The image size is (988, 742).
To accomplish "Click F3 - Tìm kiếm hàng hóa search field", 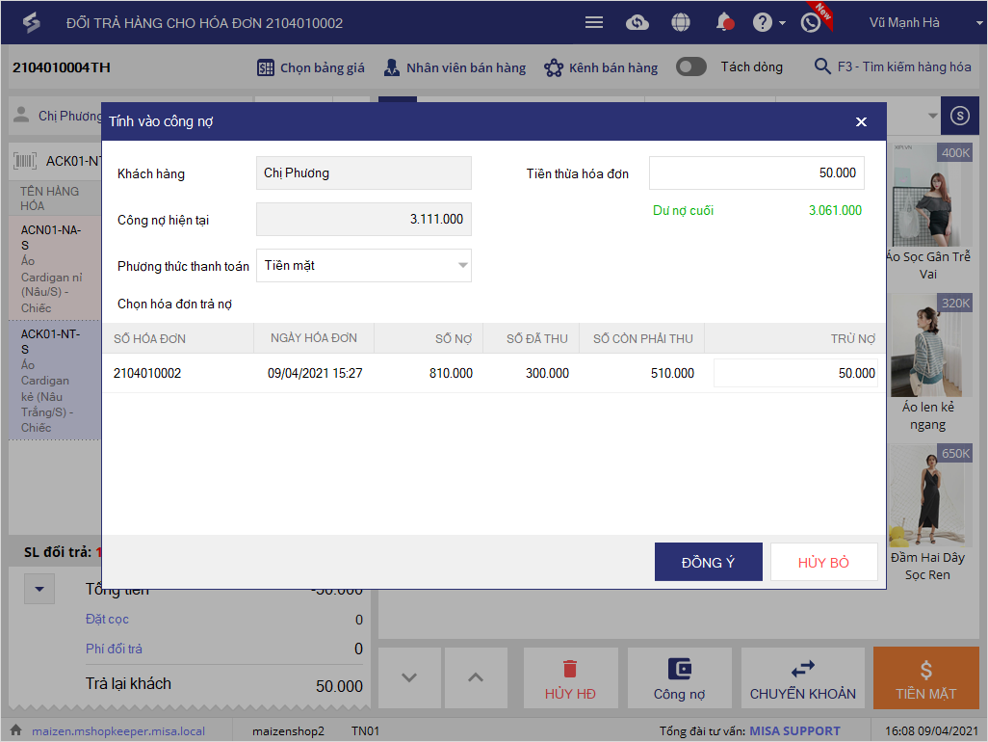I will pyautogui.click(x=903, y=66).
